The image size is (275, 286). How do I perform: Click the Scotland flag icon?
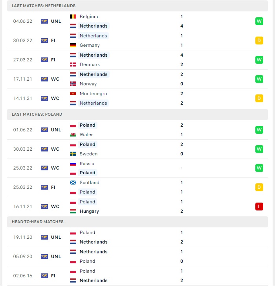73,183
